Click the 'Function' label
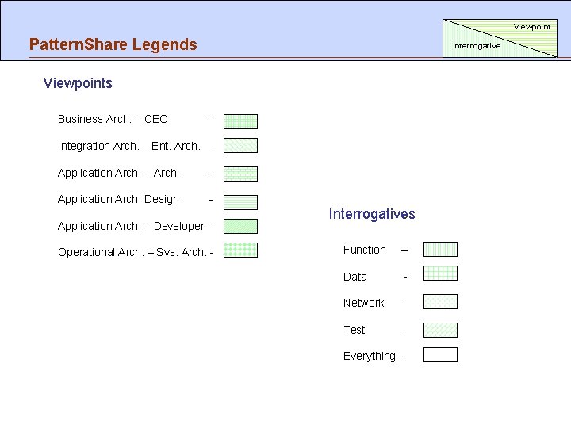 [365, 250]
